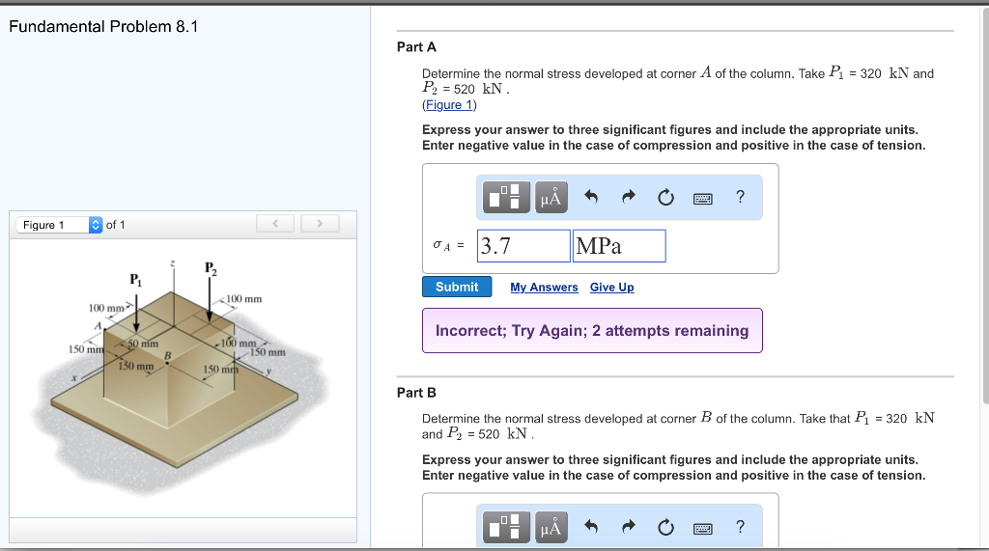Select the Fundamental Problem 8.1 title
This screenshot has width=989, height=551.
pos(103,26)
